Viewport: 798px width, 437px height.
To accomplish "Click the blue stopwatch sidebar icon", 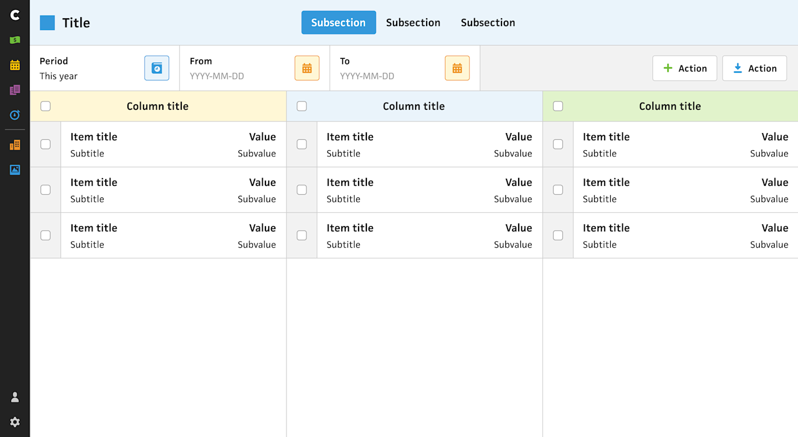I will coord(15,115).
